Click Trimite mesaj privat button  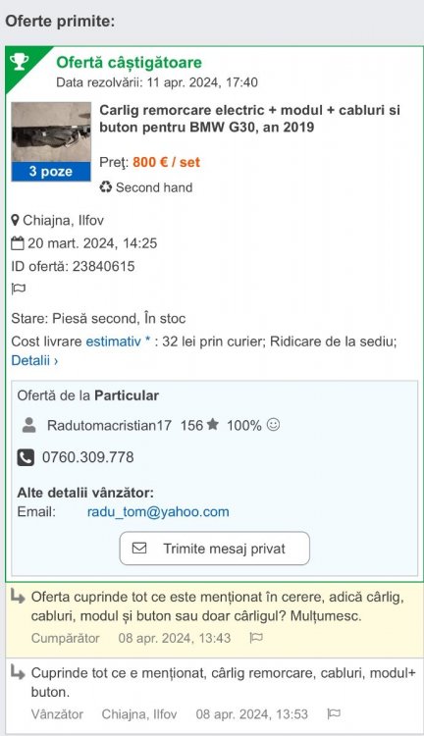tap(215, 549)
